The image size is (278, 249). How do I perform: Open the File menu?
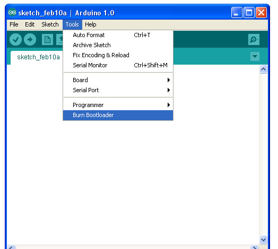(x=14, y=24)
